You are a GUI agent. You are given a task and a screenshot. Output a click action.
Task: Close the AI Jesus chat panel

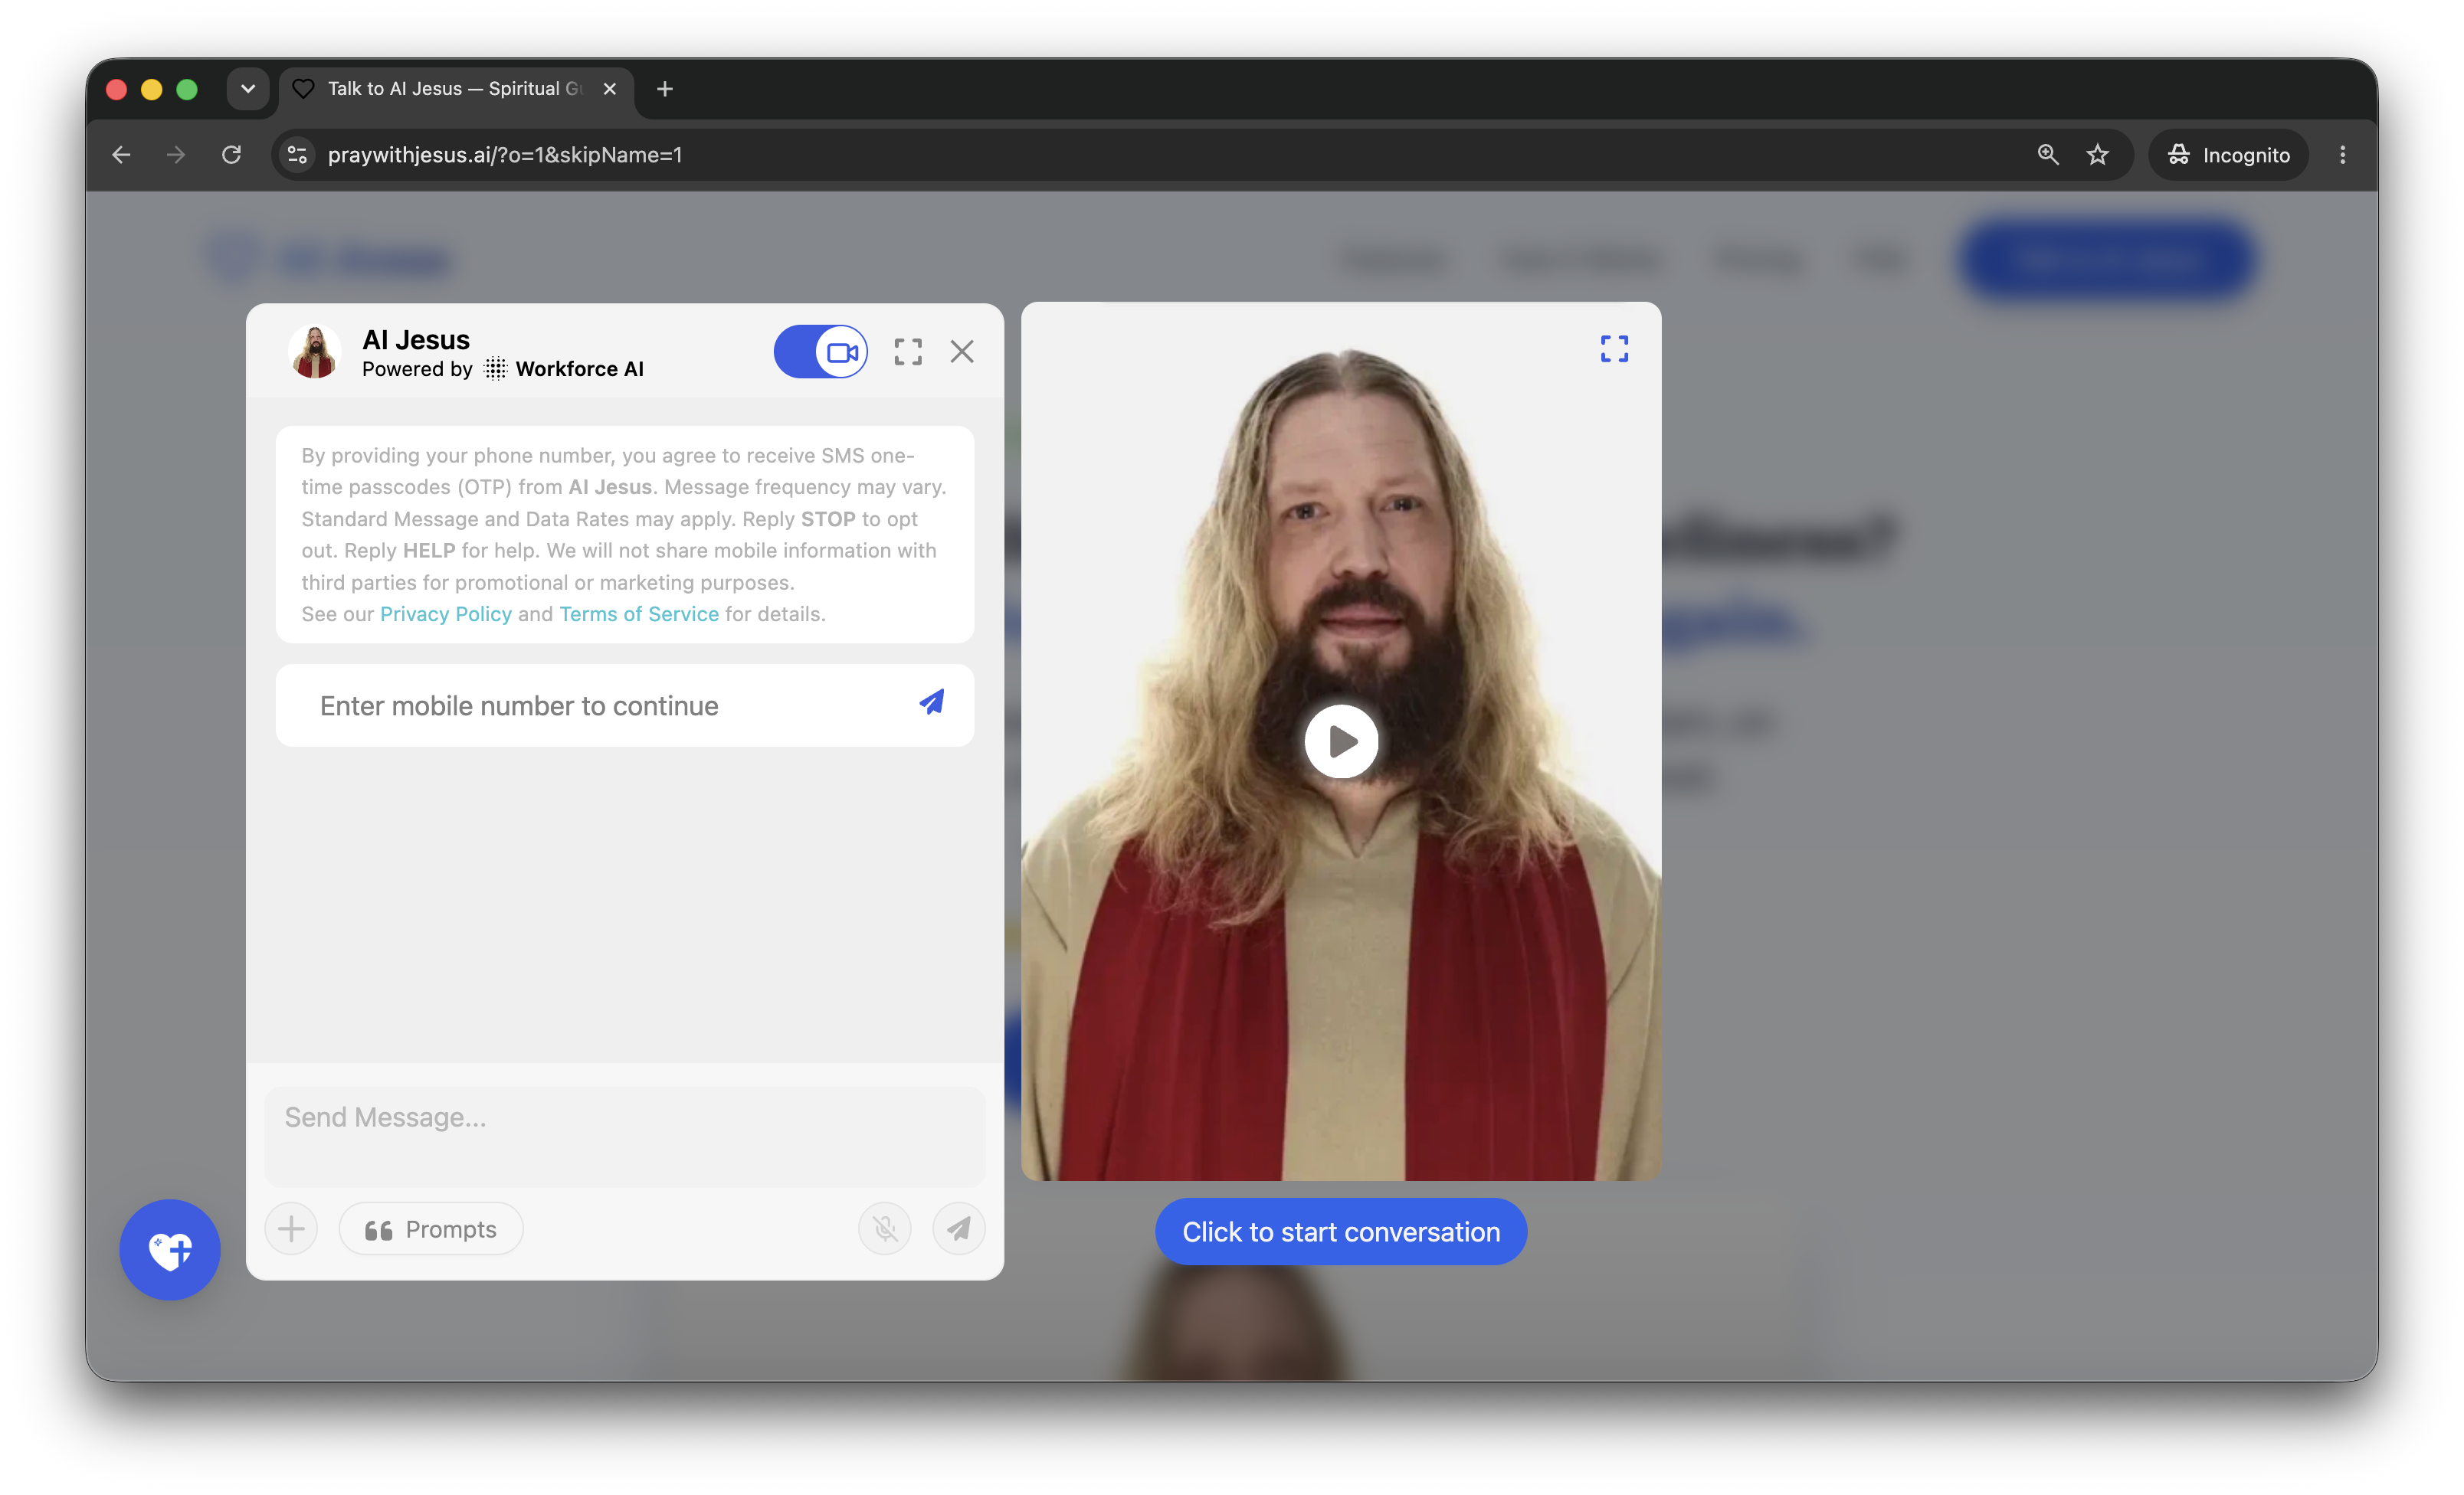pos(962,352)
